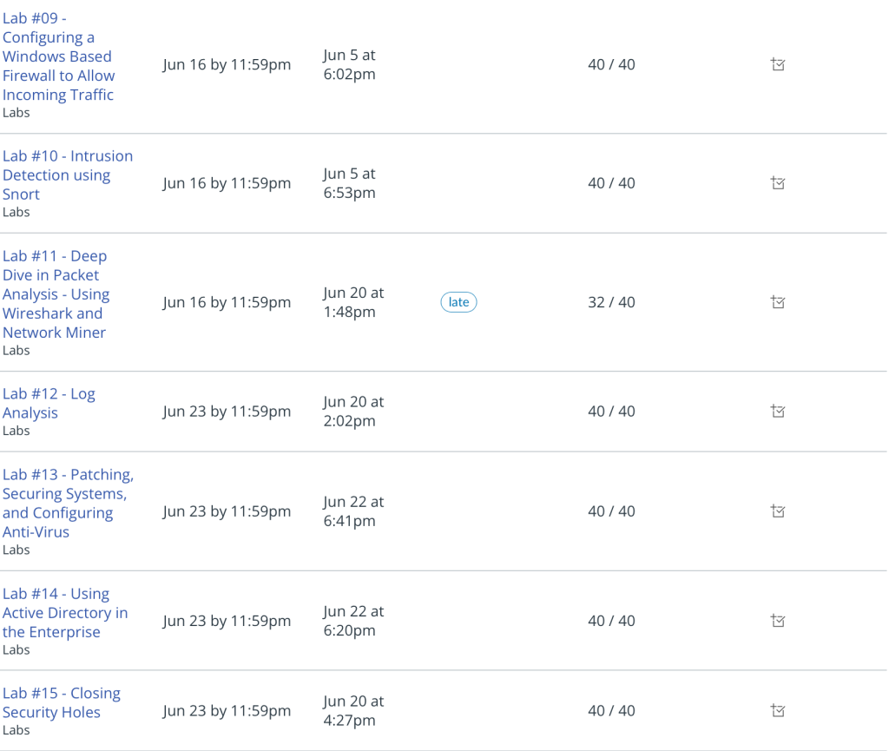Click the late badge on Lab #11
889x751 pixels.
(458, 302)
